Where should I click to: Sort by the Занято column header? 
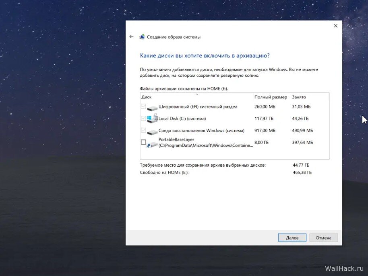pos(299,97)
